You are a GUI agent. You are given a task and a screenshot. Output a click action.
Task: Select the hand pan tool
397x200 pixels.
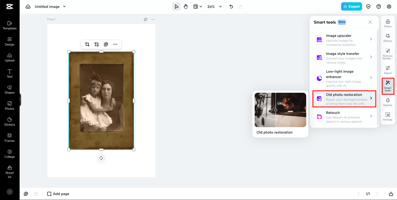click(185, 7)
